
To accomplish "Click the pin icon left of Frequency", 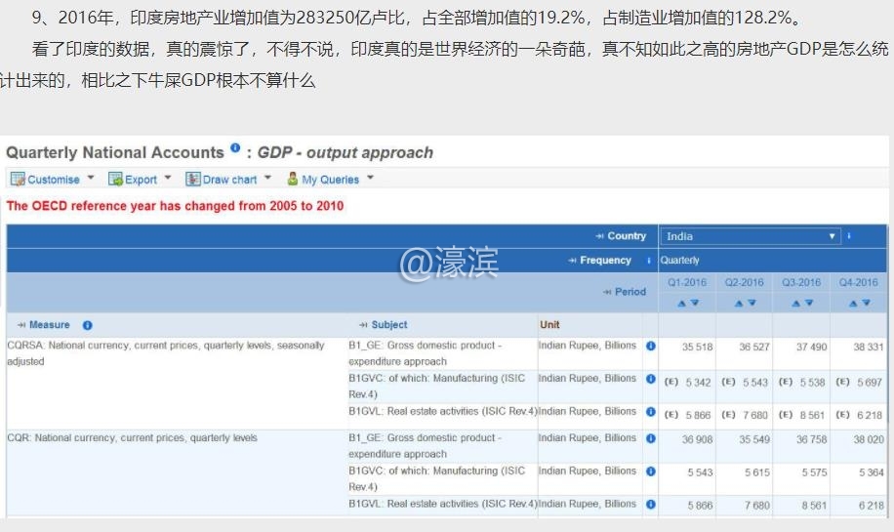I will [573, 260].
